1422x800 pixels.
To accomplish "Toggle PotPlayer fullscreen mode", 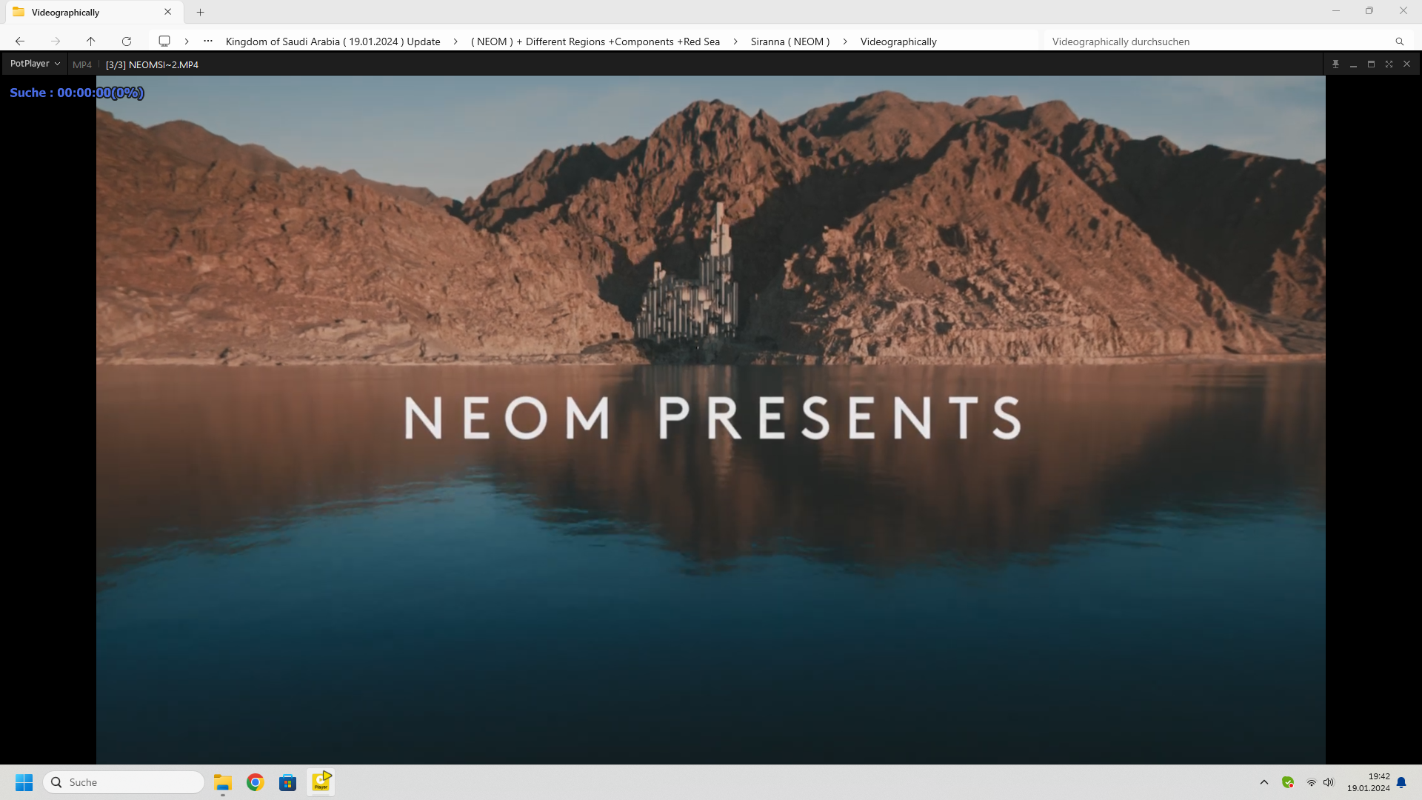I will (x=1389, y=64).
